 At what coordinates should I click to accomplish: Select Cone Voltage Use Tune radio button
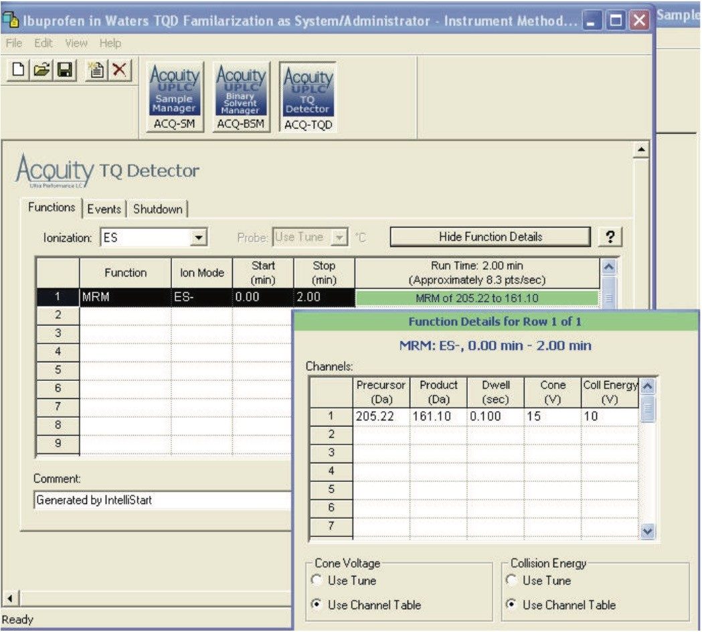317,580
